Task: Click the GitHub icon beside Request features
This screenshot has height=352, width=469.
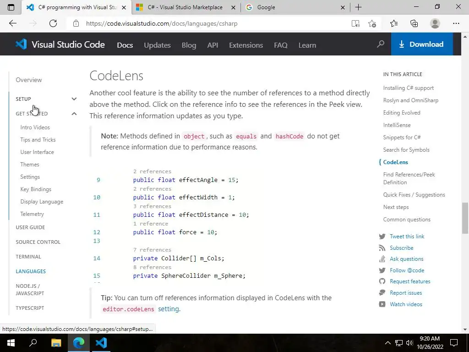Action: tap(382, 281)
